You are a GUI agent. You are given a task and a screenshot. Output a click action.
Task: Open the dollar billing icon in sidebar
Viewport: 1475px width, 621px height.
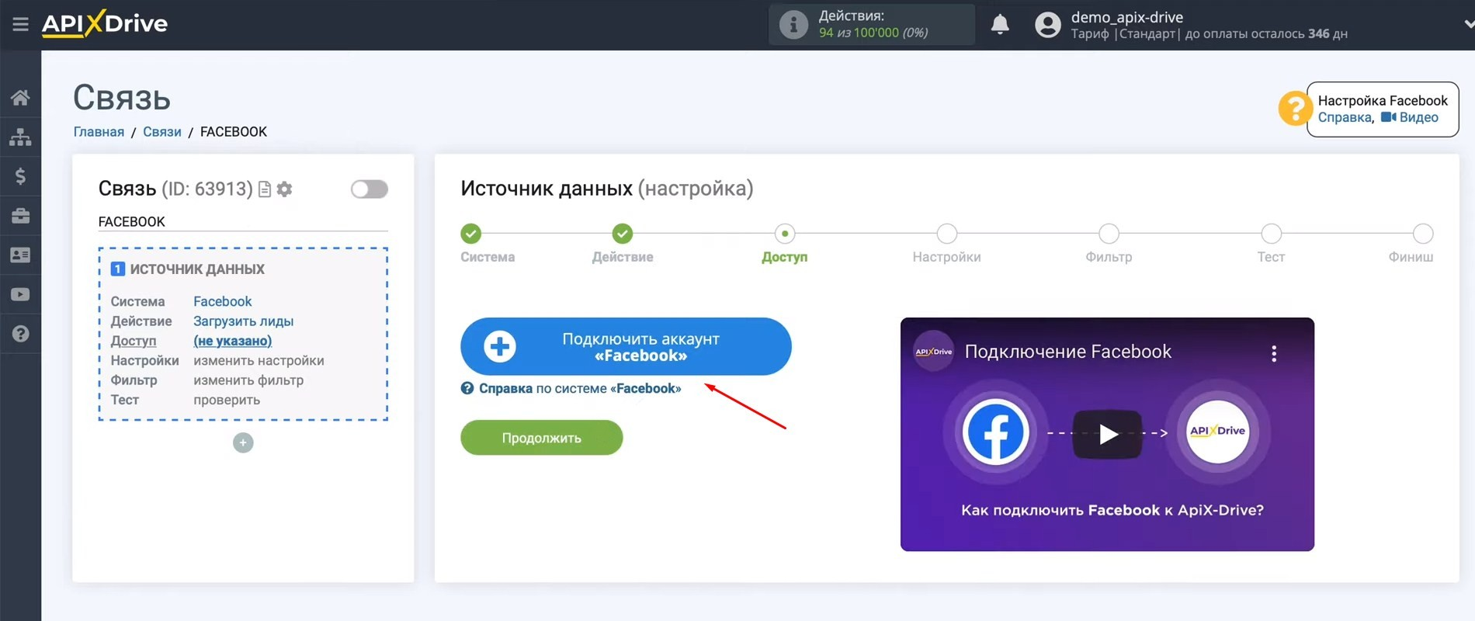[x=20, y=176]
